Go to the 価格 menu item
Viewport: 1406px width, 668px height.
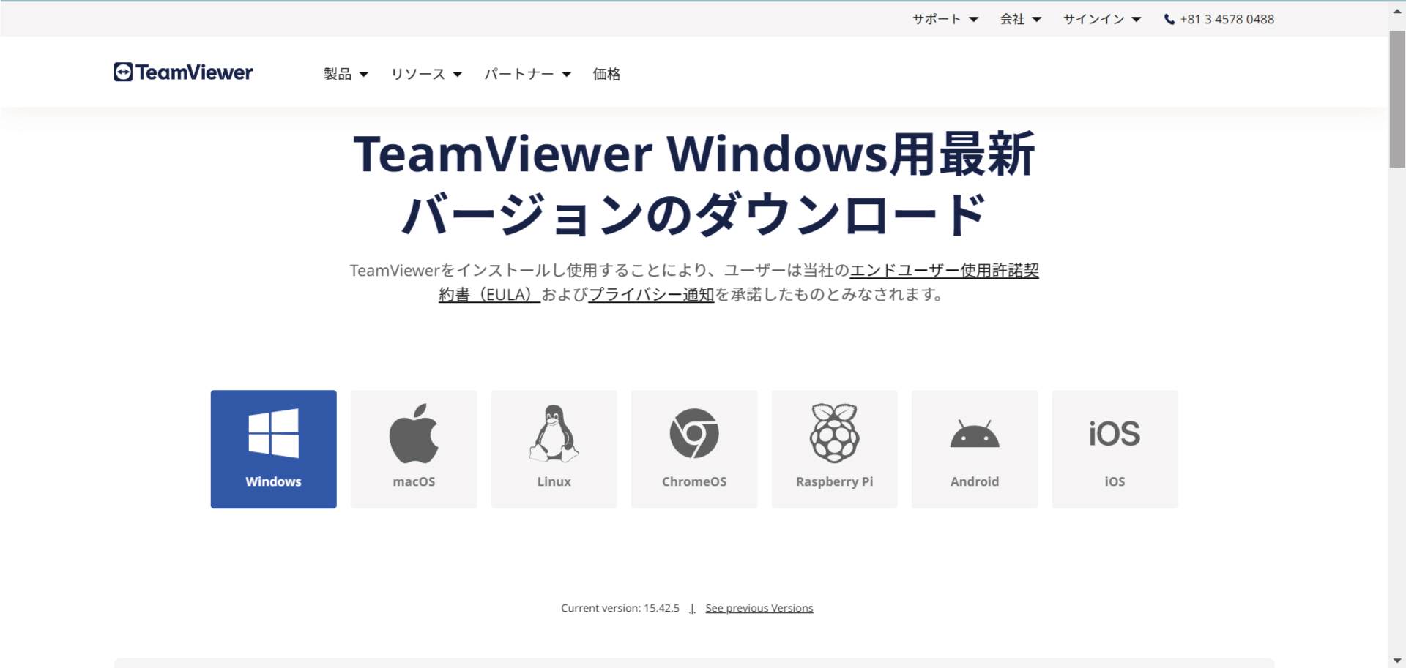(x=606, y=74)
